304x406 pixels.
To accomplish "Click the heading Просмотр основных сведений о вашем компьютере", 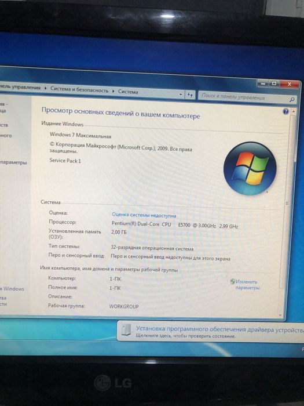I will click(120, 113).
